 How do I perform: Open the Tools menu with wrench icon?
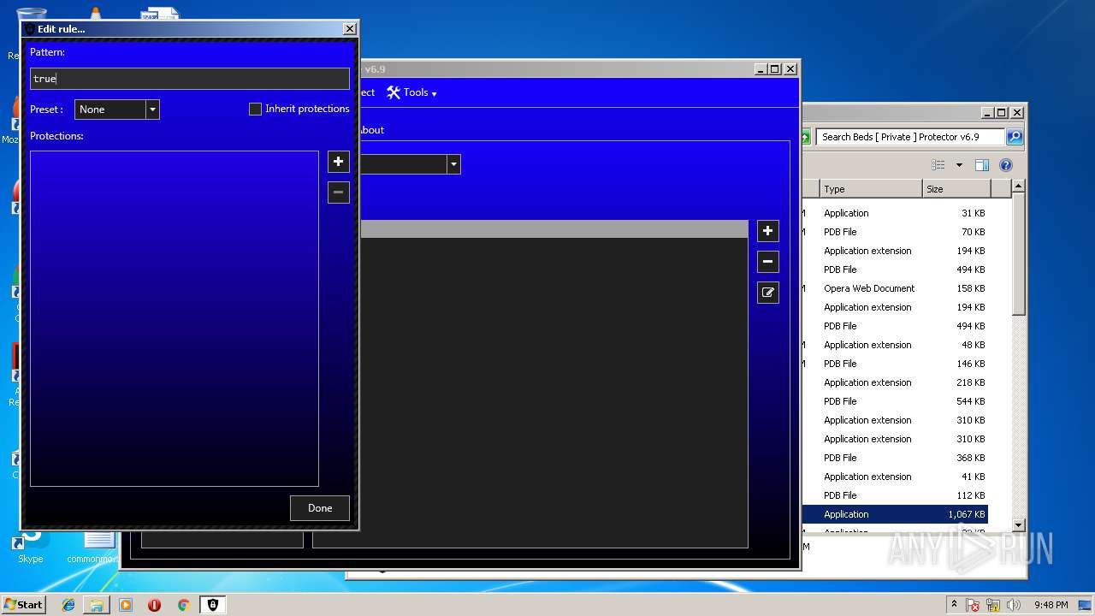[x=411, y=92]
